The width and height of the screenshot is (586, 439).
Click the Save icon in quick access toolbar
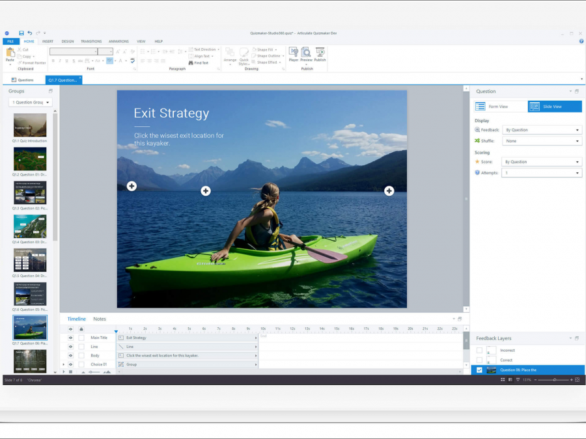(x=21, y=33)
